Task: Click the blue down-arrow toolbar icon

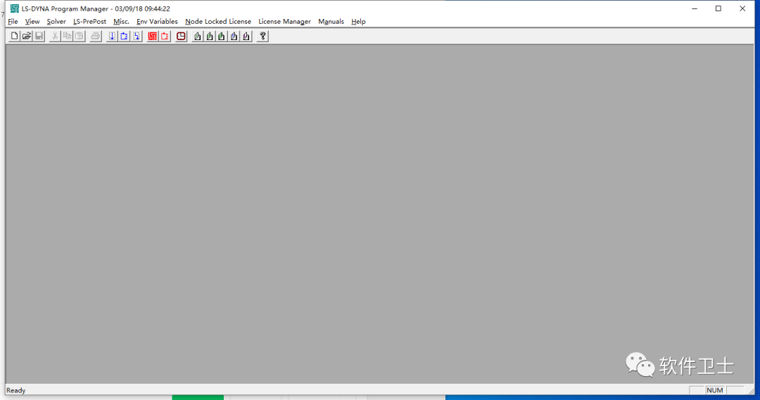Action: click(x=112, y=36)
